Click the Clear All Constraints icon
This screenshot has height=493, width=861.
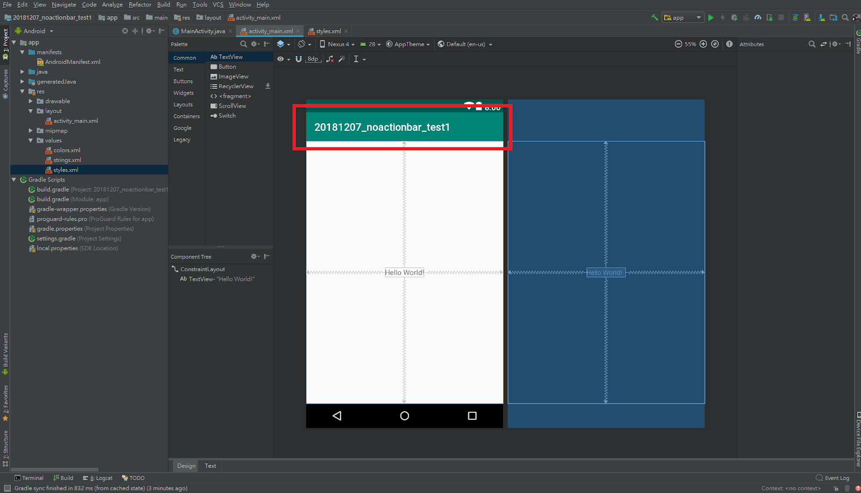[330, 59]
